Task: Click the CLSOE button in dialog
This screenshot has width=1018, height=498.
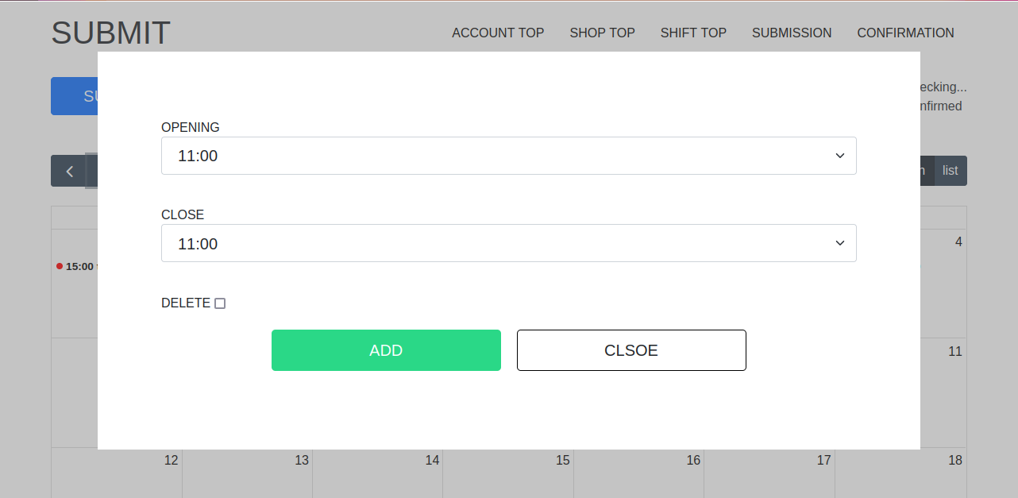Action: coord(631,350)
